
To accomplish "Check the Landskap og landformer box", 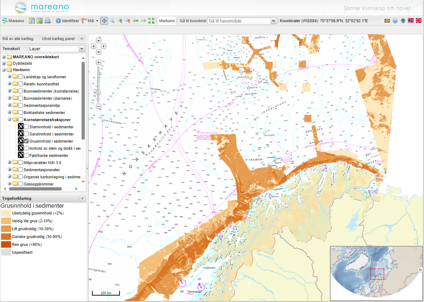I will pyautogui.click(x=21, y=77).
